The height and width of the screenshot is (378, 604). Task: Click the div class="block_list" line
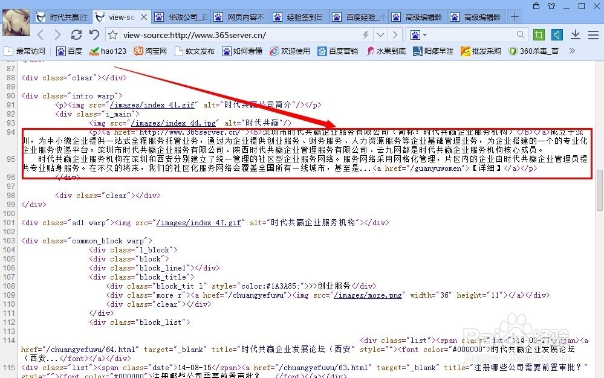(x=140, y=322)
